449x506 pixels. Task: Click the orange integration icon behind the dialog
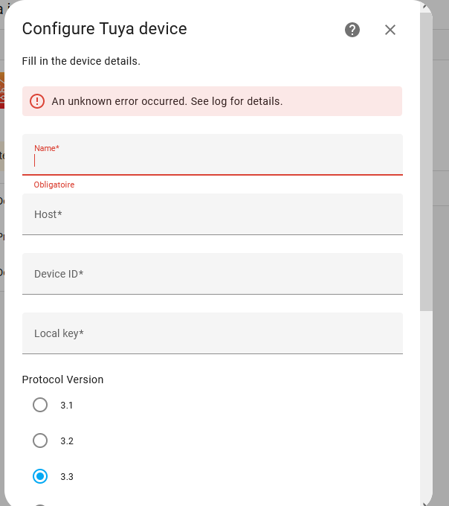click(x=2, y=90)
